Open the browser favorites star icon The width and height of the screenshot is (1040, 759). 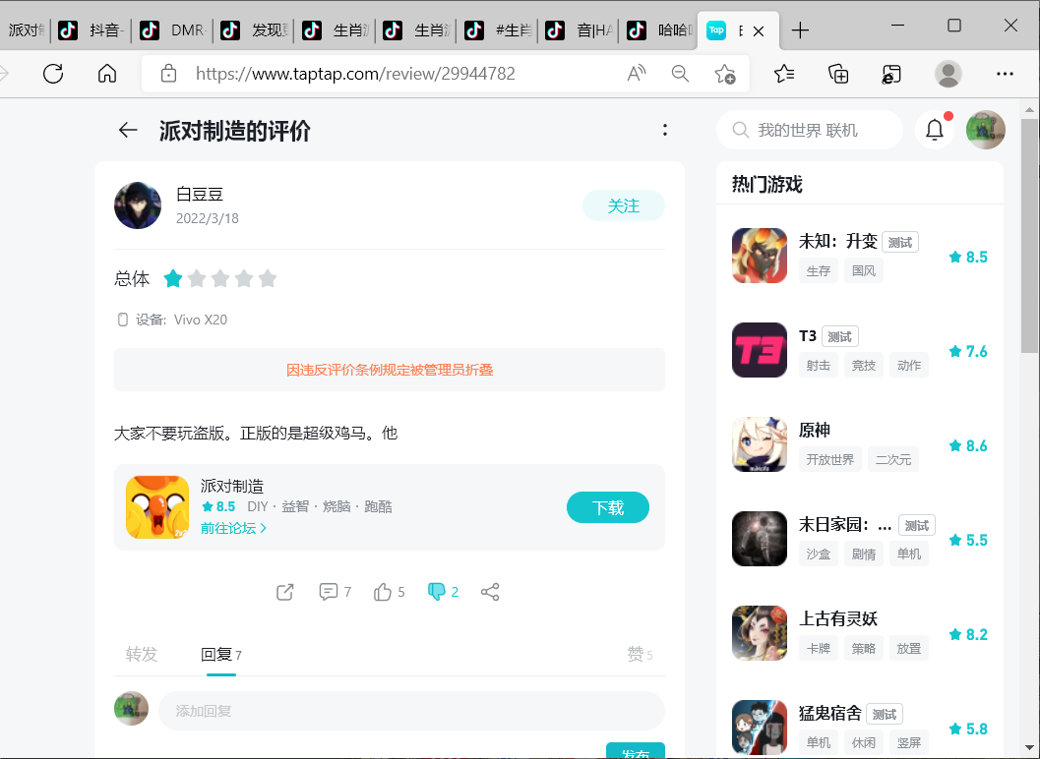click(784, 74)
